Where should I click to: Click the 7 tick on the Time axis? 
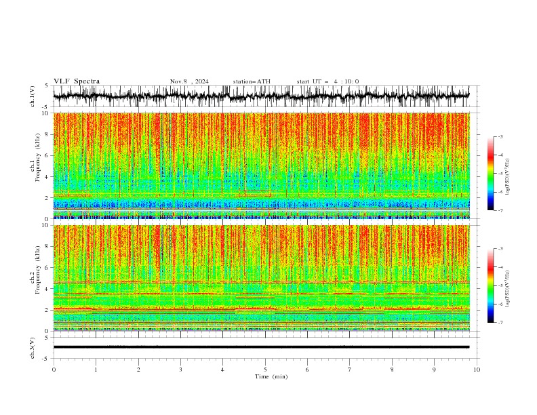coord(350,370)
